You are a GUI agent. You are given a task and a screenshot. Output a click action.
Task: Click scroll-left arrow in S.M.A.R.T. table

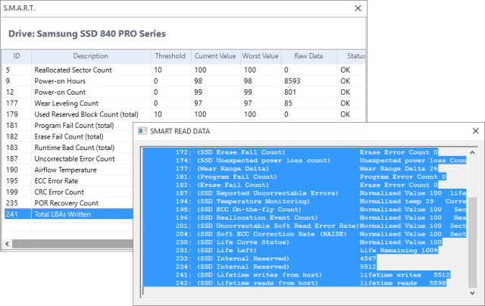7,244
